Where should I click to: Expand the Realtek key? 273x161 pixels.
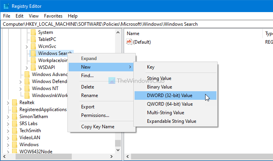[x=9, y=103]
